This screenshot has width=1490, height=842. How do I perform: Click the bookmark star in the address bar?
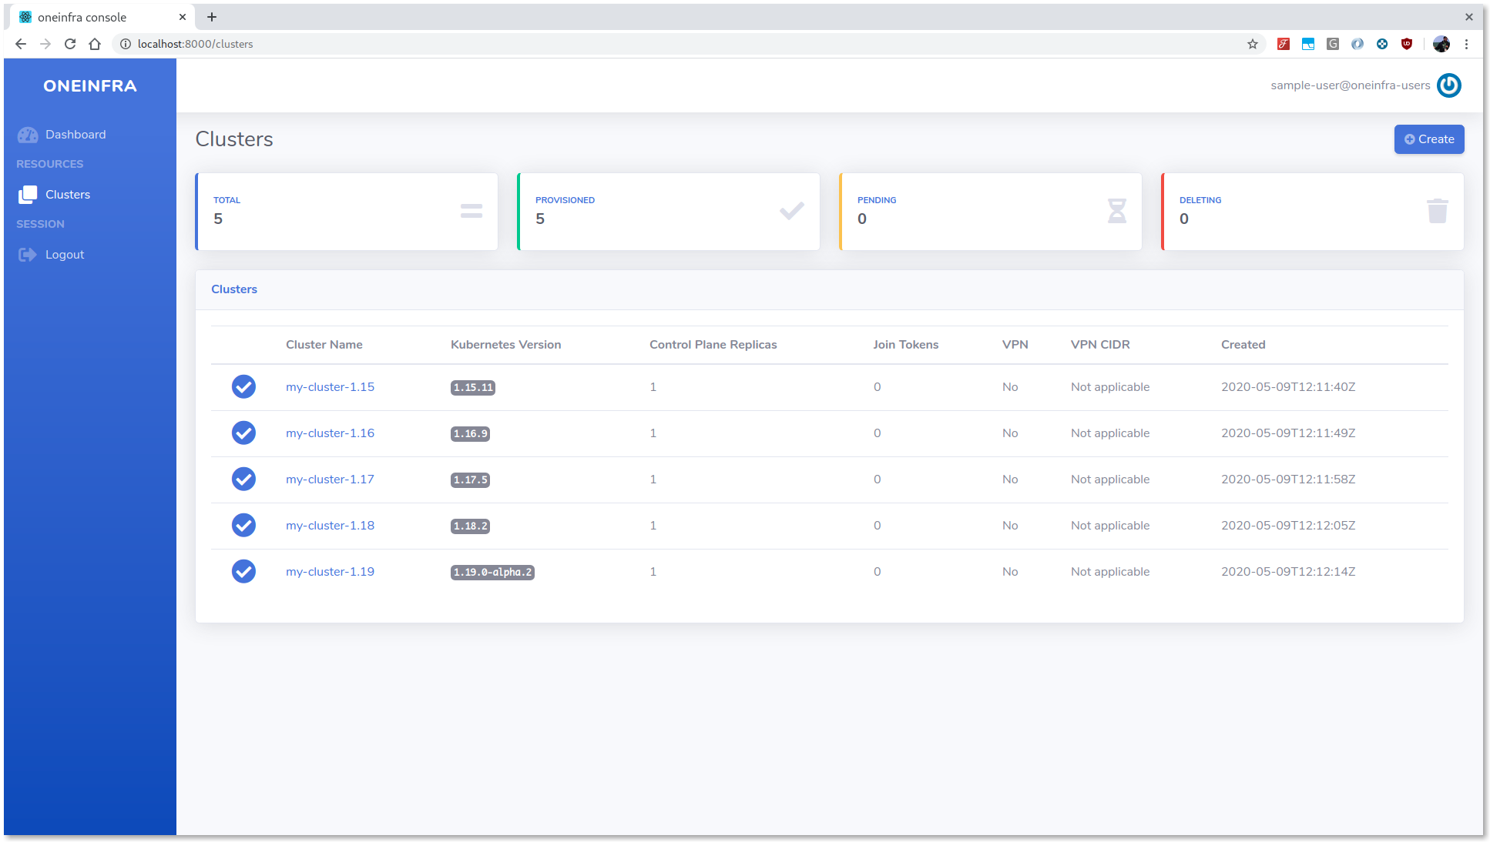coord(1253,44)
